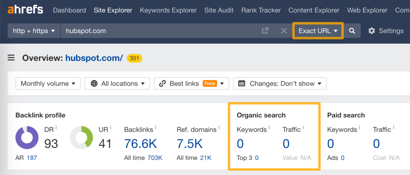Click the Cost N/A text
The image size is (410, 175).
[x=386, y=158]
